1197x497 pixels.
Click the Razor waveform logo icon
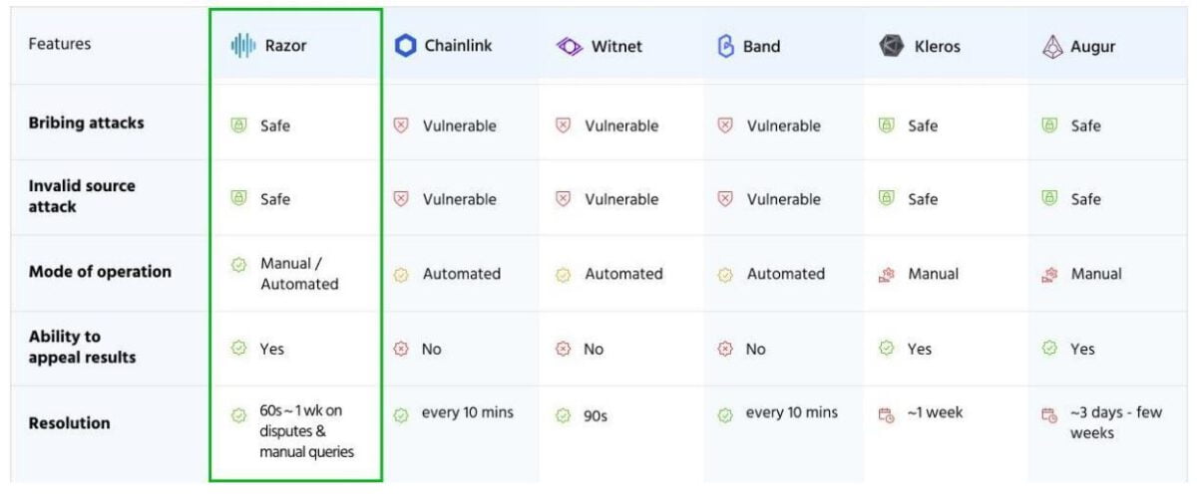(x=243, y=46)
